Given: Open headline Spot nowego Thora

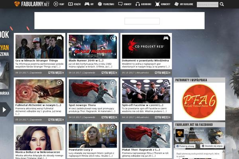Looking at the screenshot, I should coord(82,105).
